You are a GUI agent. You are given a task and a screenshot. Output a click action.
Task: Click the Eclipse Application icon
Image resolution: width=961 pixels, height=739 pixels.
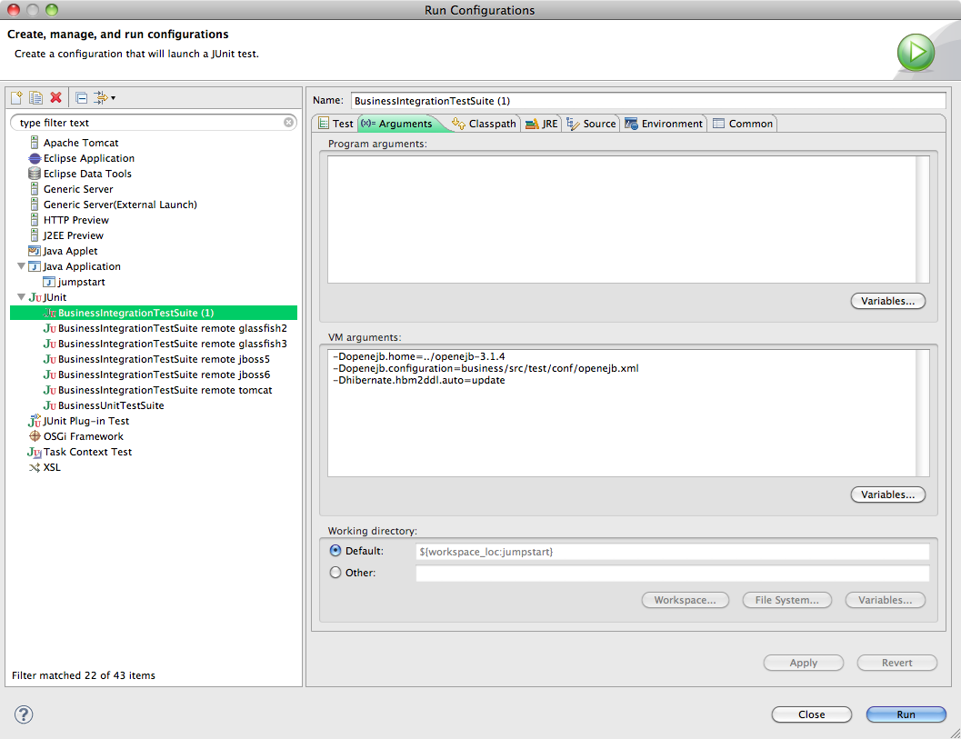(35, 158)
